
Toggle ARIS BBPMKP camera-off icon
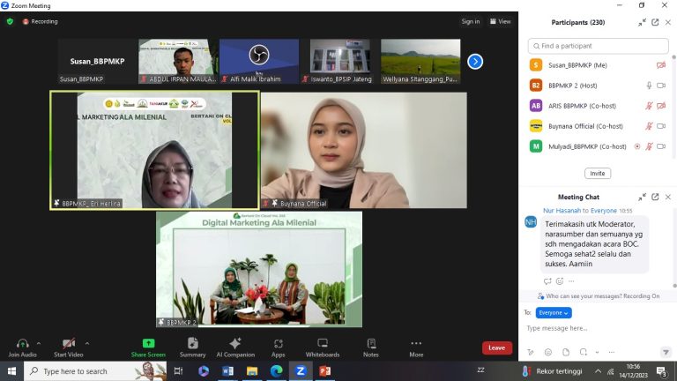tap(661, 106)
